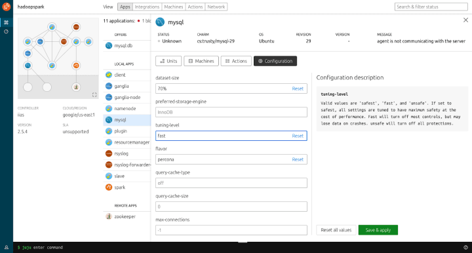Click Save & apply button
This screenshot has width=472, height=253.
point(378,230)
